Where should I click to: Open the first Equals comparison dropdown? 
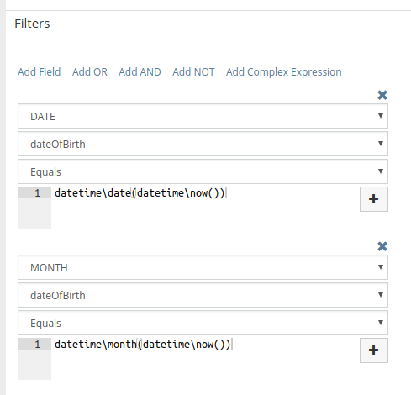point(203,171)
